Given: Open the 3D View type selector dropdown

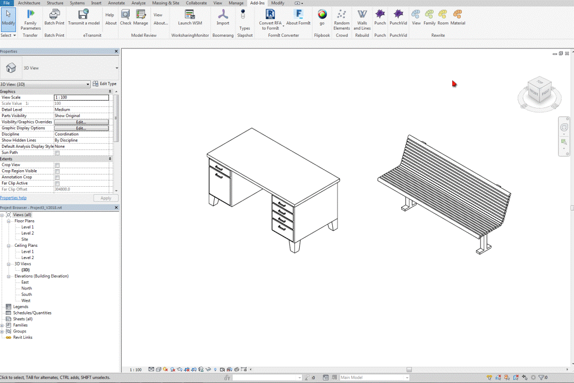Looking at the screenshot, I should click(x=116, y=68).
